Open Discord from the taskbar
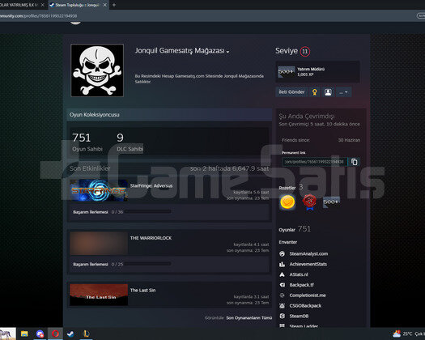 40,334
